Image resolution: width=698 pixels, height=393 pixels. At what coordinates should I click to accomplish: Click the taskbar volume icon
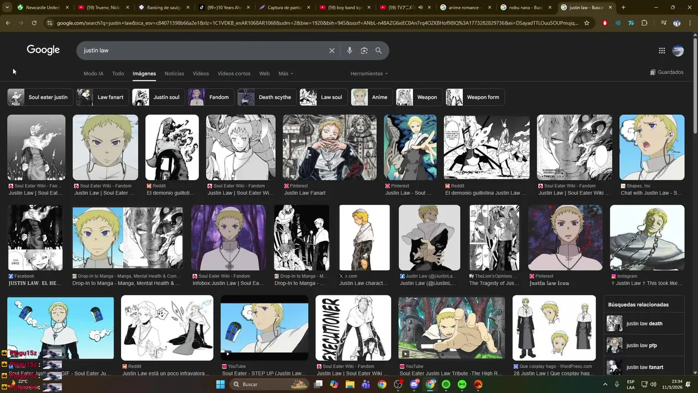[x=654, y=384]
